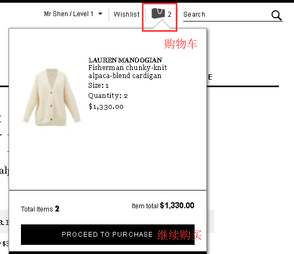Image resolution: width=294 pixels, height=254 pixels.
Task: Click the Proceed to Purchase button
Action: click(107, 235)
